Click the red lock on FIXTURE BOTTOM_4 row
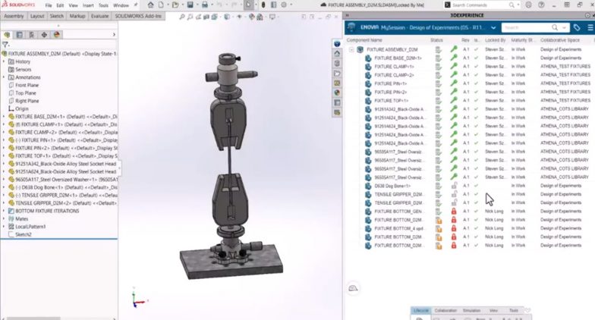The height and width of the screenshot is (320, 595). 454,227
